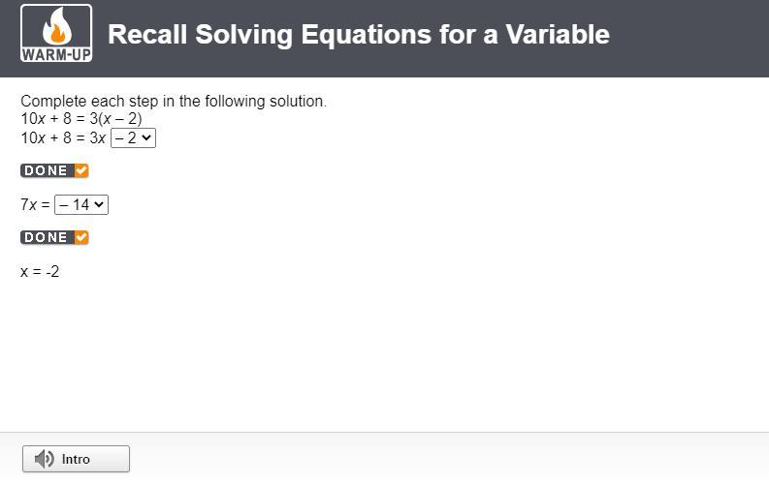Click the 'Complete each step' instruction text
This screenshot has width=769, height=485.
[174, 101]
